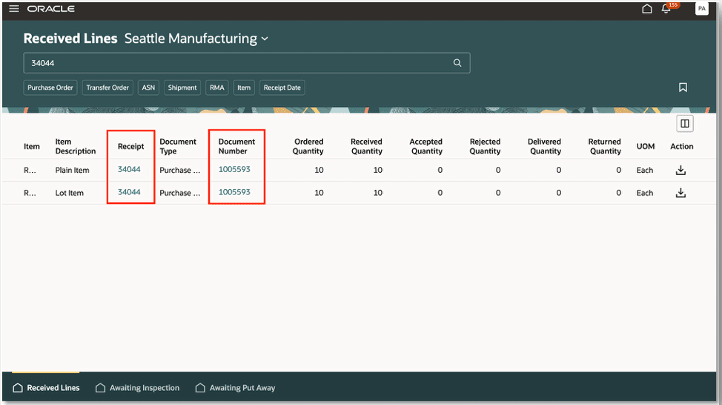Click the PA user avatar
The image size is (722, 405).
(701, 9)
